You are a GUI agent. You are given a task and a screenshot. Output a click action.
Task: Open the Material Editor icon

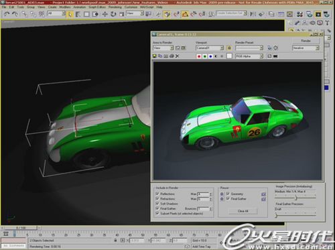coord(299,14)
